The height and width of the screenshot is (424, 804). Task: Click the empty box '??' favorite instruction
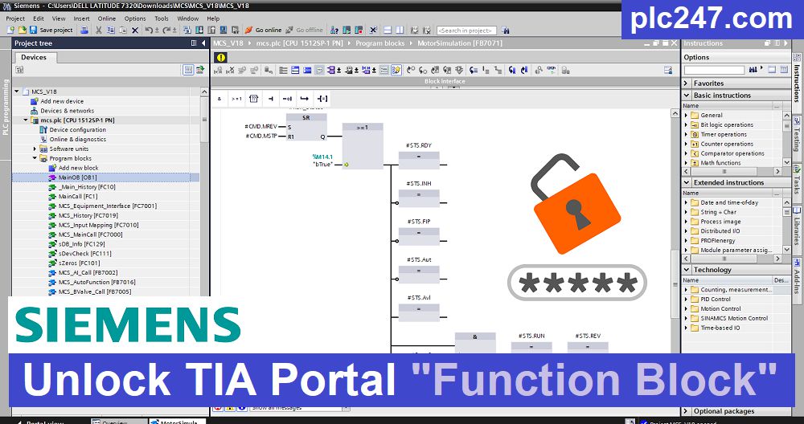254,98
